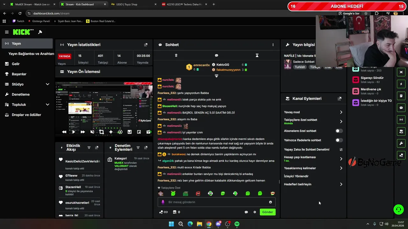Click the channel points infinity icon
Viewport: 408px width, 229px height.
click(x=164, y=212)
